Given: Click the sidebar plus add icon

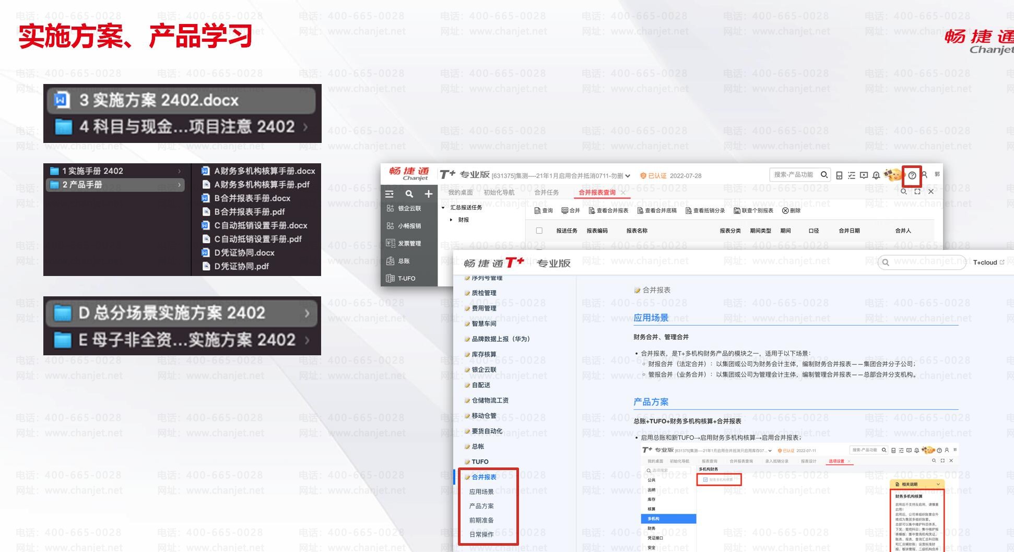Looking at the screenshot, I should 429,194.
